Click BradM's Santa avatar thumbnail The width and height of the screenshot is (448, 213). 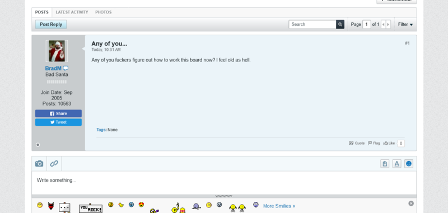(x=57, y=51)
